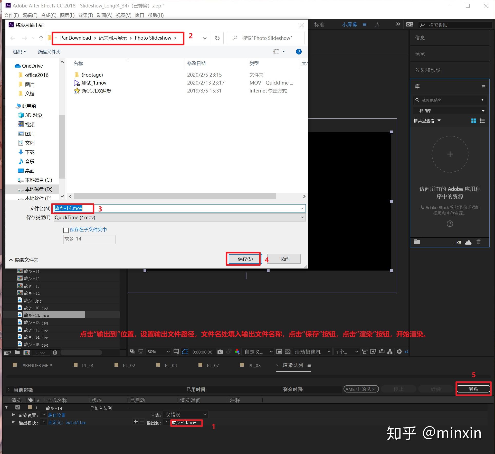Switch Adobe library to list view icon
This screenshot has height=454, width=495.
click(x=482, y=121)
